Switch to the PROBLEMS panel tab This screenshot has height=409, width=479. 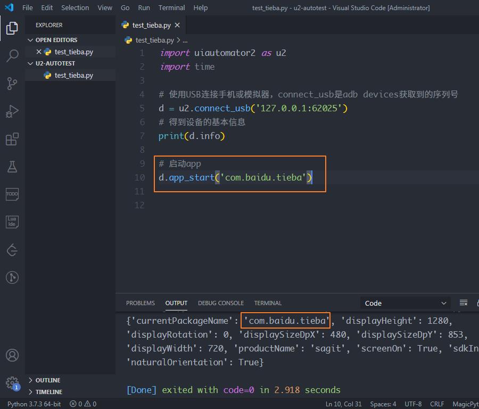click(141, 303)
